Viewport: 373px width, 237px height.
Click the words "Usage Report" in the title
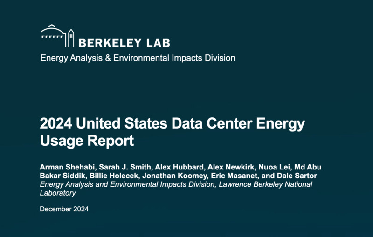click(x=87, y=141)
